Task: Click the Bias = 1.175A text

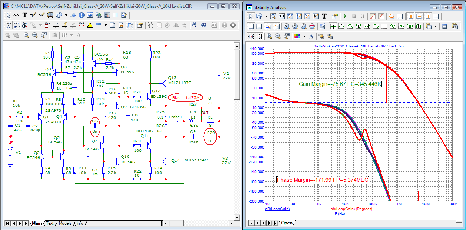Action: (x=186, y=98)
